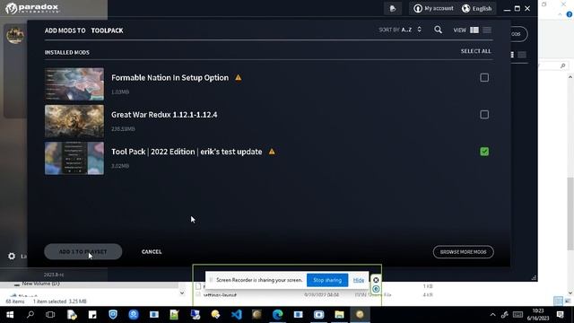Select Tool Pack 2022 Edition title text
The width and height of the screenshot is (574, 323).
coord(187,152)
